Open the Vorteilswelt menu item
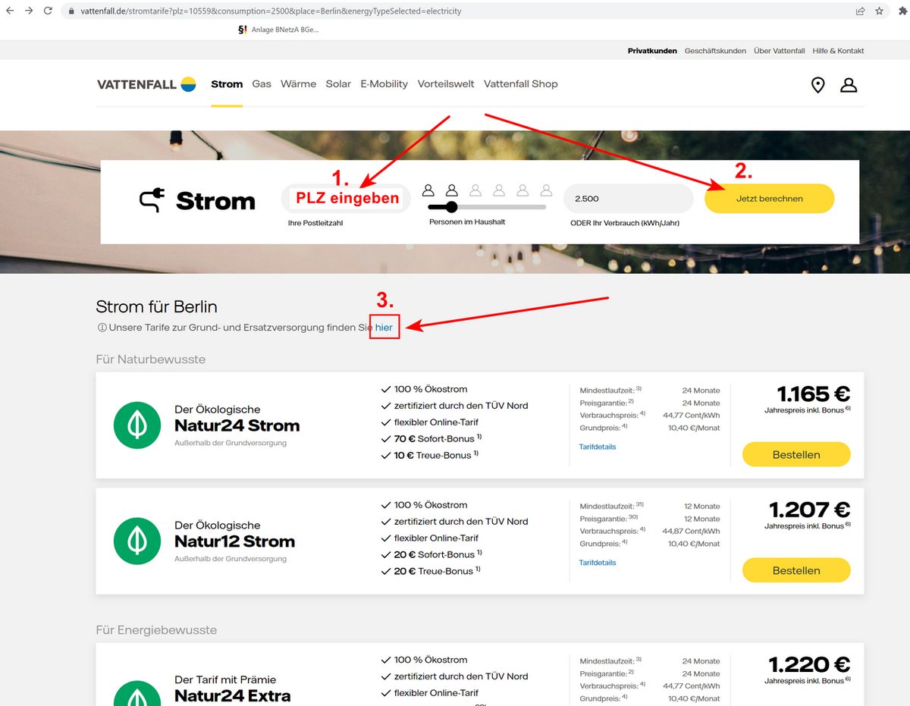This screenshot has width=910, height=706. (446, 84)
